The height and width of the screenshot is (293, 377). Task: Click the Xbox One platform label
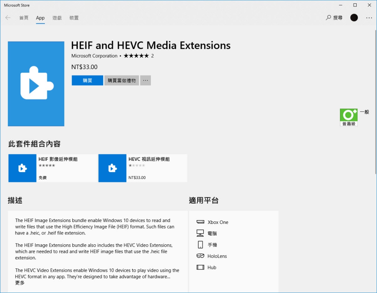[x=218, y=222]
